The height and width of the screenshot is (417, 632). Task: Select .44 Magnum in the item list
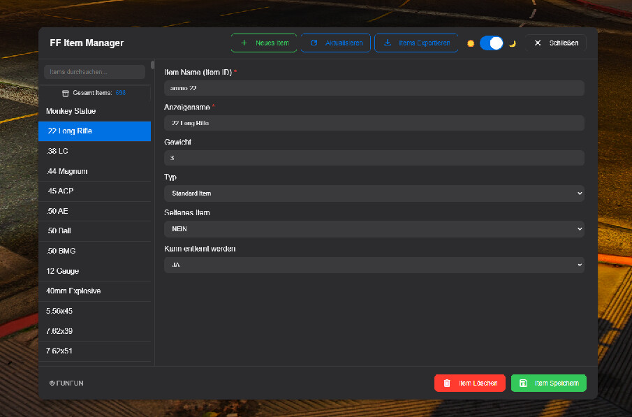tap(94, 171)
